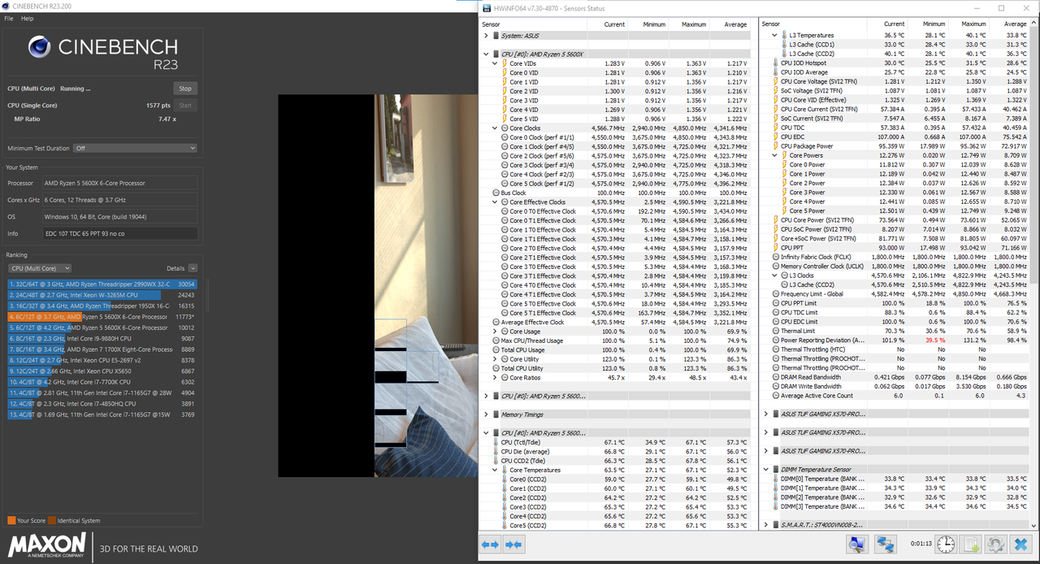Stop the running multi core test
Screen dimensions: 1040x564
[185, 88]
